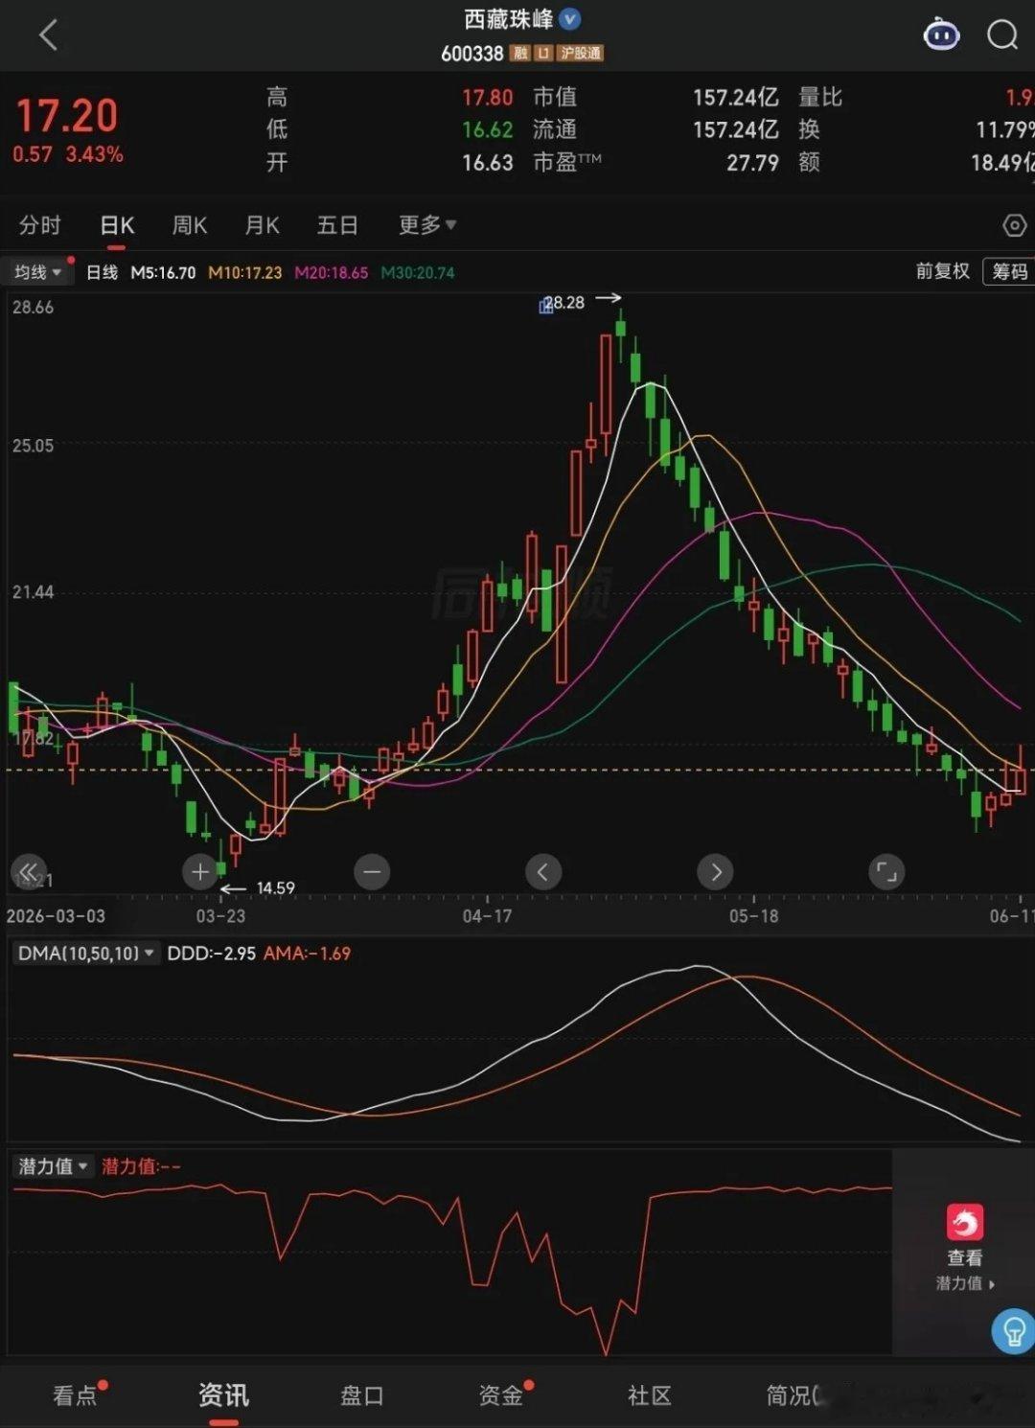
Task: Tap the AMA:-1.69 value
Action: [307, 954]
